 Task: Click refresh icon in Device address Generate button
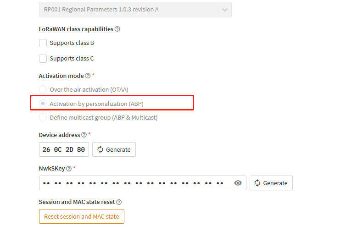coord(101,149)
